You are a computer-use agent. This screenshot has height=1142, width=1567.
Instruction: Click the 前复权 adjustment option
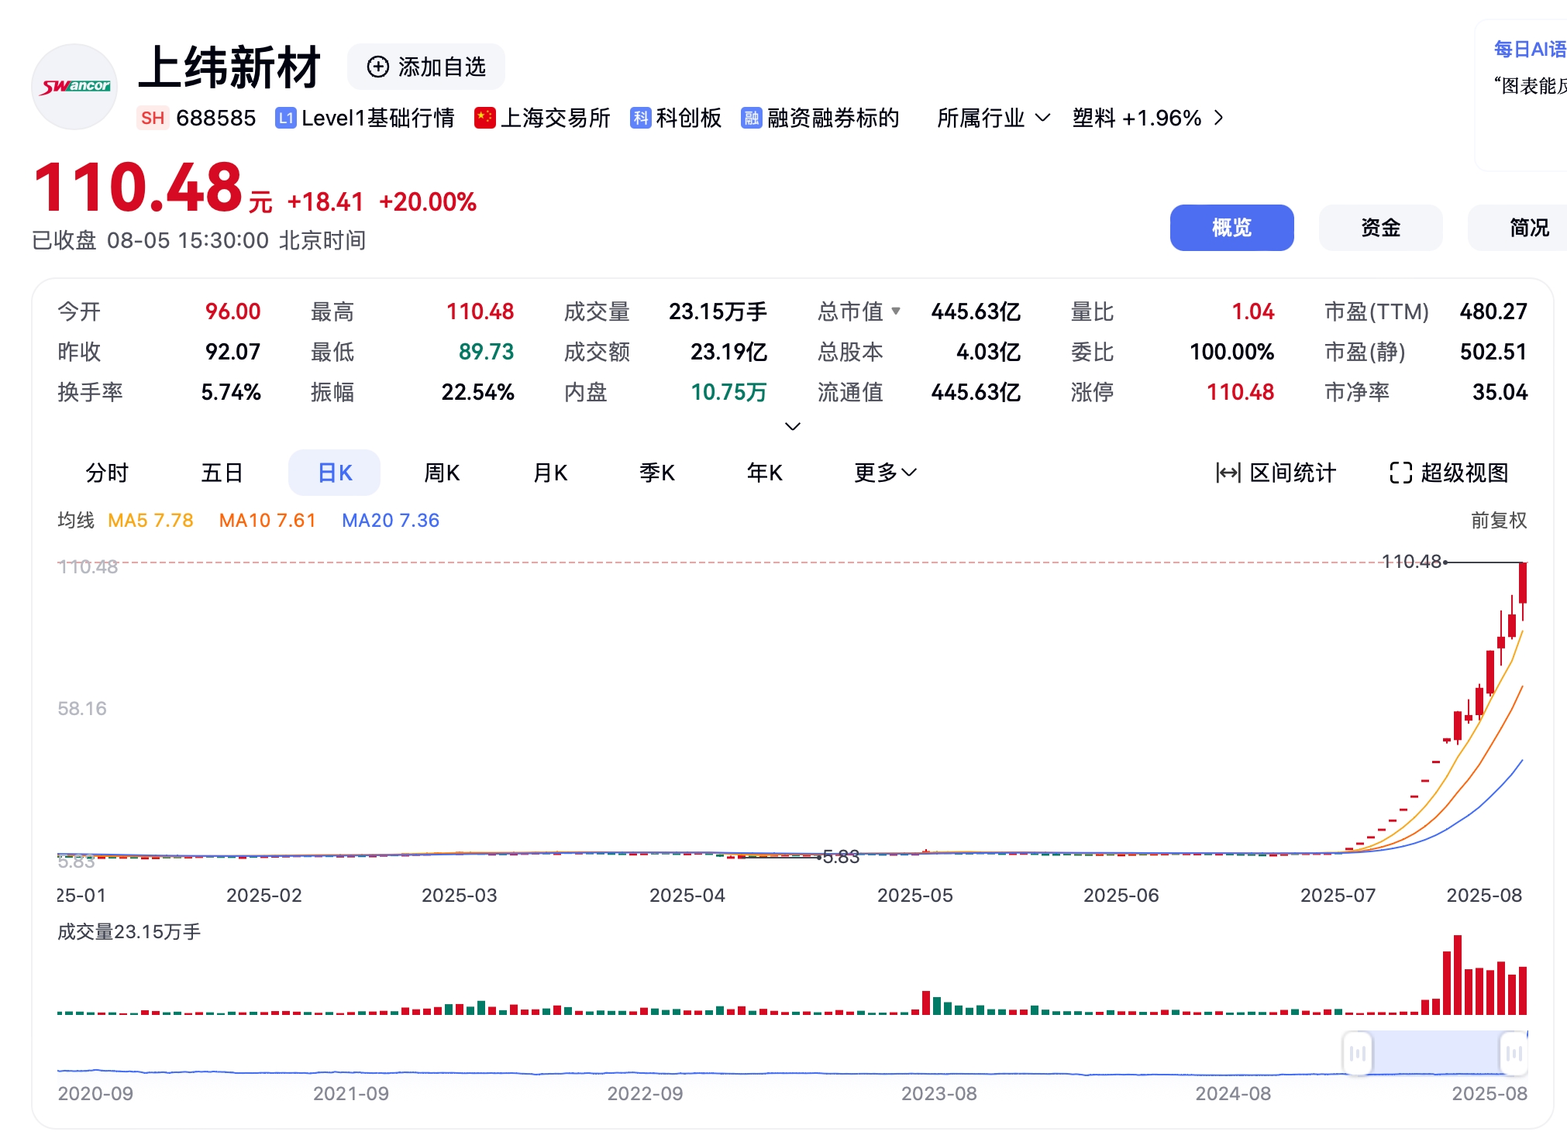pos(1499,520)
